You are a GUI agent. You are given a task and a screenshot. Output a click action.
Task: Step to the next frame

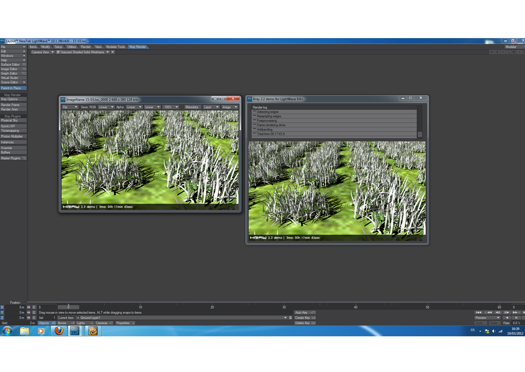[507, 313]
